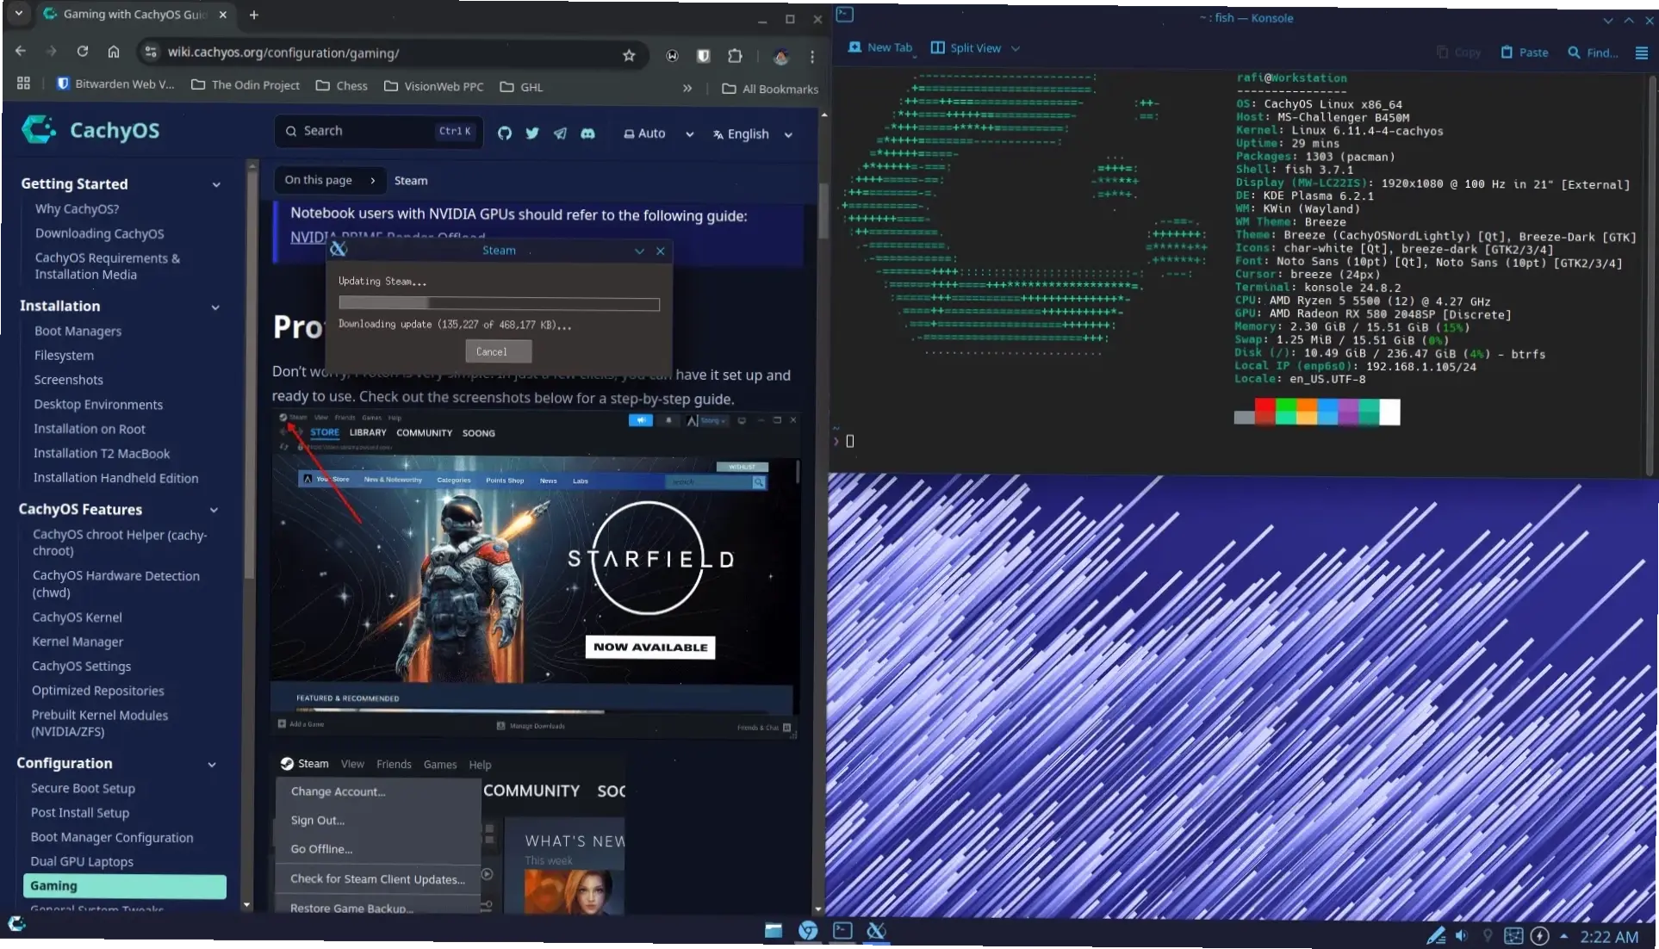
Task: Open the Bitwarden shield extension icon
Action: (704, 56)
